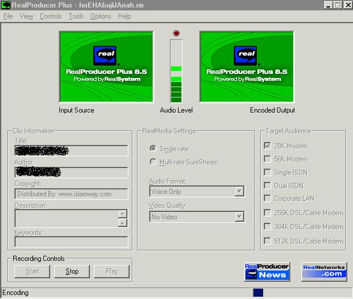353x299 pixels.
Task: Click the Input Source preview image
Action: (x=107, y=67)
